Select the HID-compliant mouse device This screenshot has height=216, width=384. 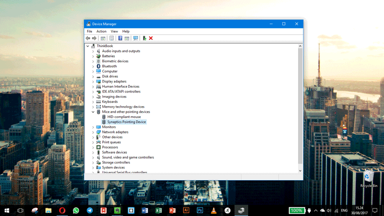(x=124, y=117)
